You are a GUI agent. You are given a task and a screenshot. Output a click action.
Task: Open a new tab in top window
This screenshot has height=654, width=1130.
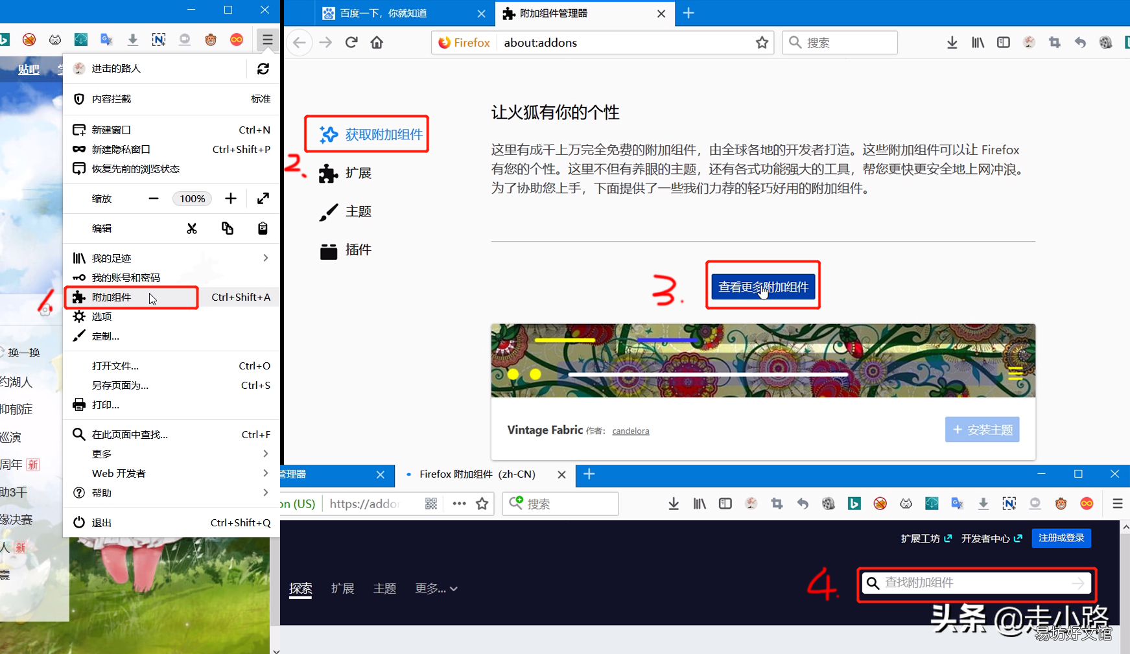tap(689, 13)
